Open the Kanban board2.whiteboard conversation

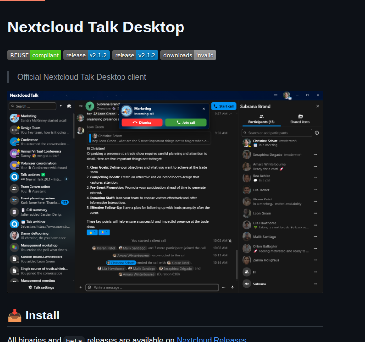tap(40, 259)
